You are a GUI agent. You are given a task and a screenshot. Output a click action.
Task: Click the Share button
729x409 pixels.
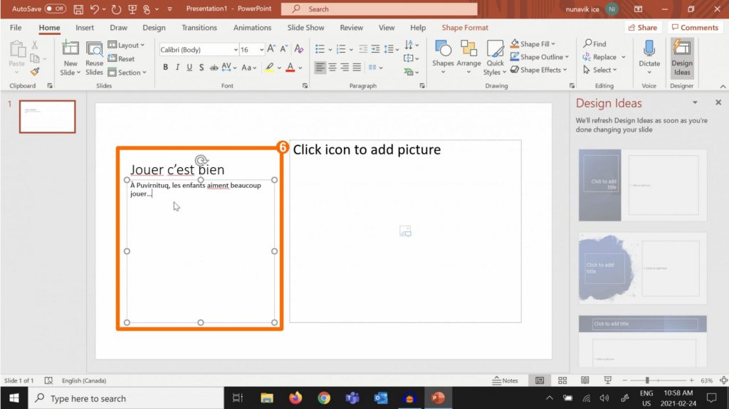(642, 28)
